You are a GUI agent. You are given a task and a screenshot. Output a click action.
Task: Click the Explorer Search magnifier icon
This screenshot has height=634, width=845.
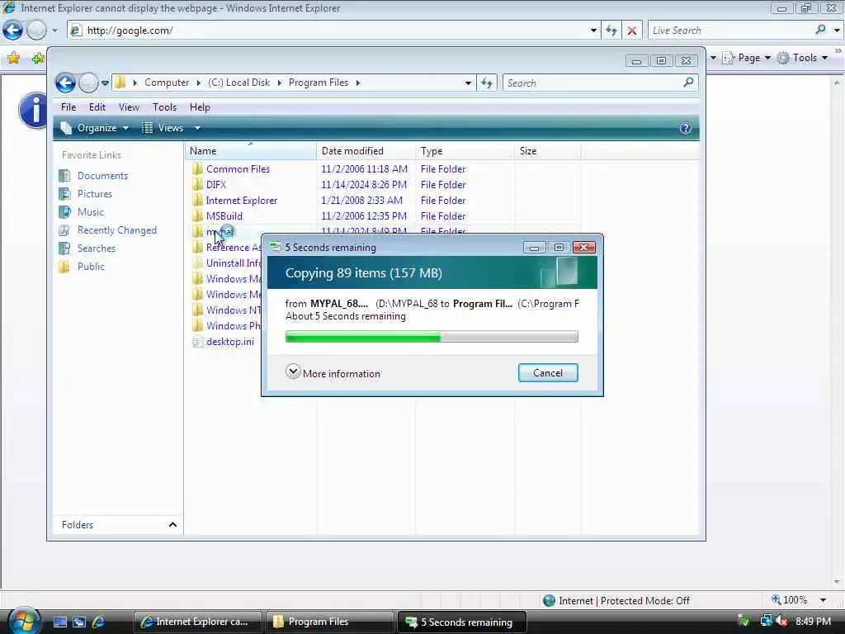point(688,83)
